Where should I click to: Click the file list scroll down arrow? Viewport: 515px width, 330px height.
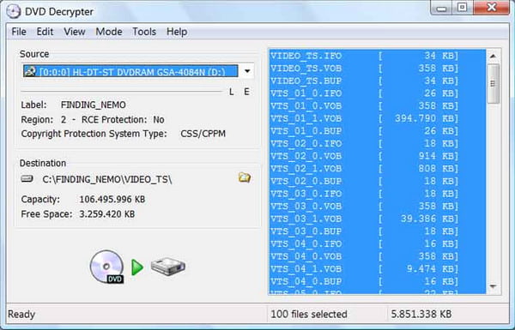point(493,286)
